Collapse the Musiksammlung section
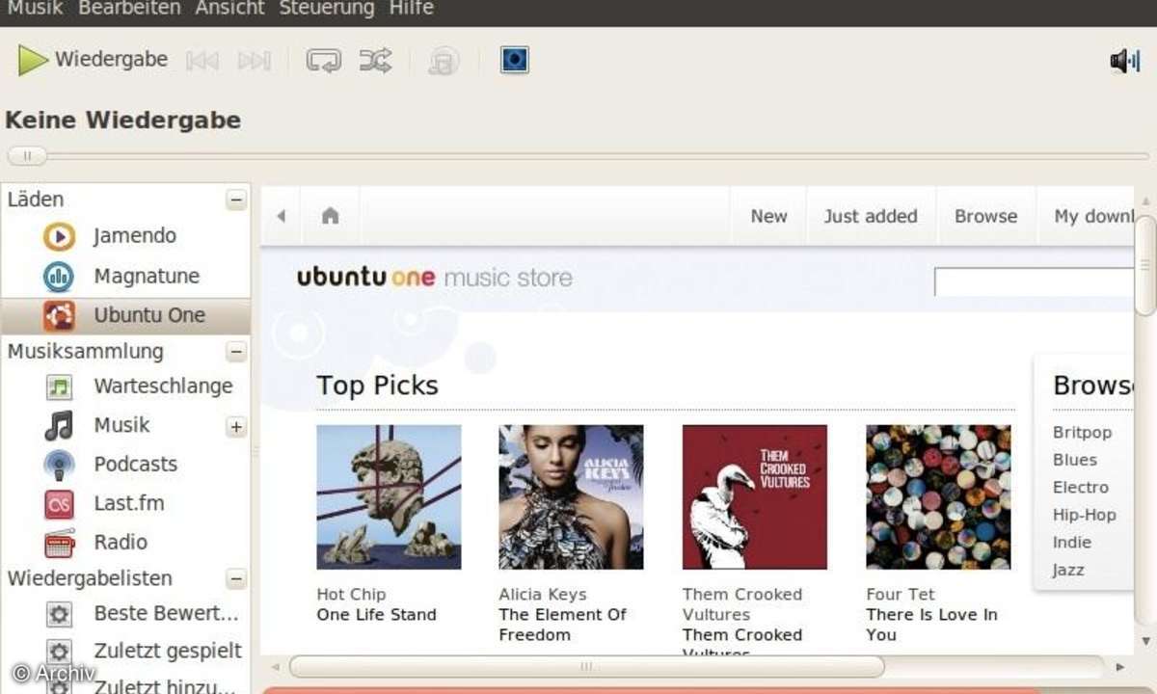The width and height of the screenshot is (1157, 694). 236,352
